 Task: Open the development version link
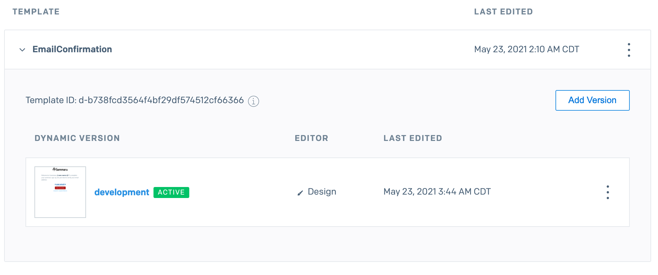click(x=122, y=192)
